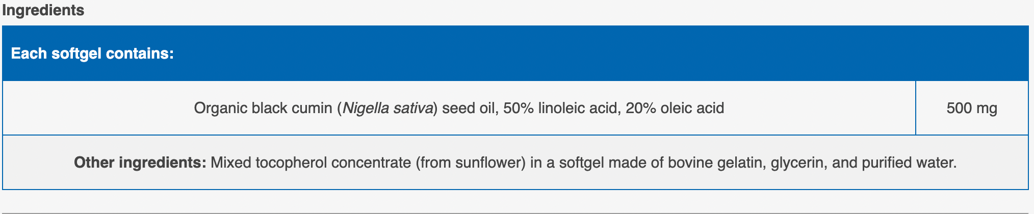Click the "Each softgel contains:" header text
This screenshot has height=214, width=1034.
[92, 53]
